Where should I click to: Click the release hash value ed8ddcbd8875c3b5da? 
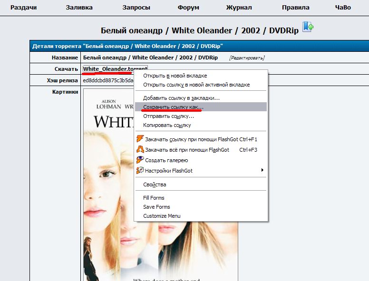[108, 80]
